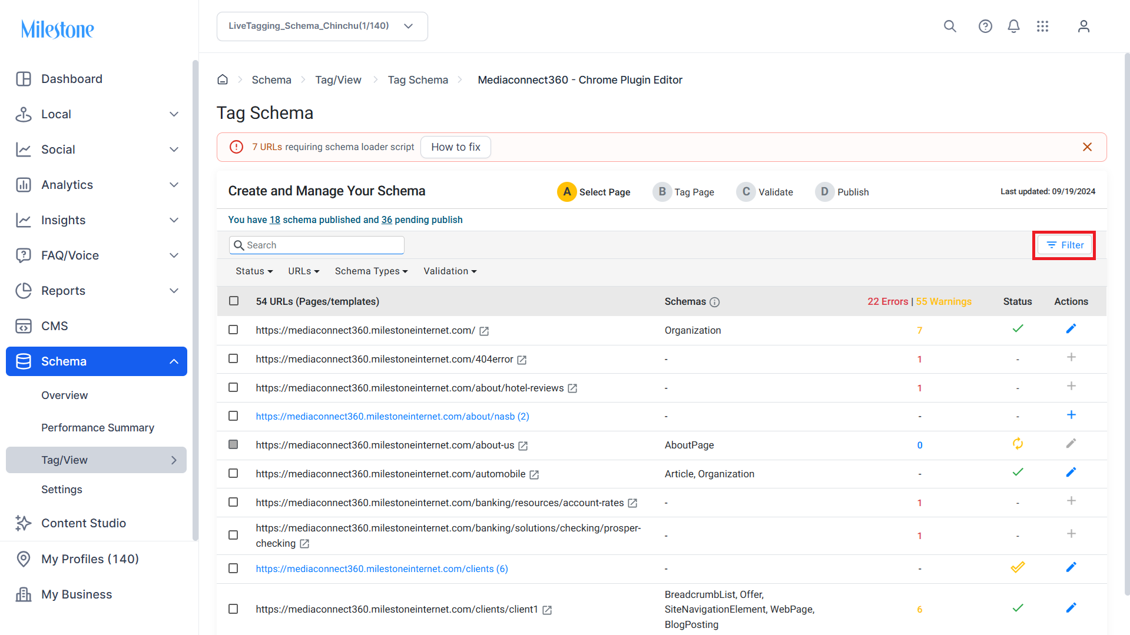Expand the Analytics sidebar section

[97, 185]
